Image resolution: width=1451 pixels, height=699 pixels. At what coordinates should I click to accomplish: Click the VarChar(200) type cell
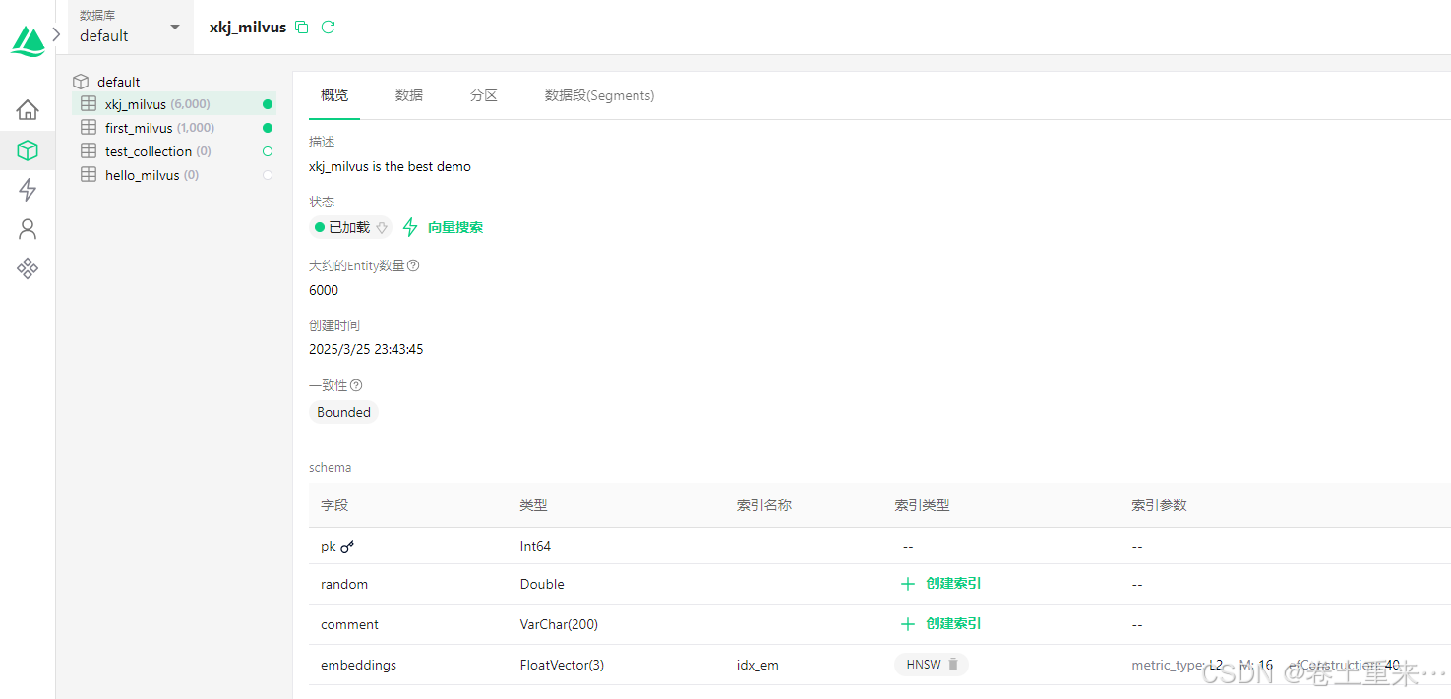coord(559,624)
